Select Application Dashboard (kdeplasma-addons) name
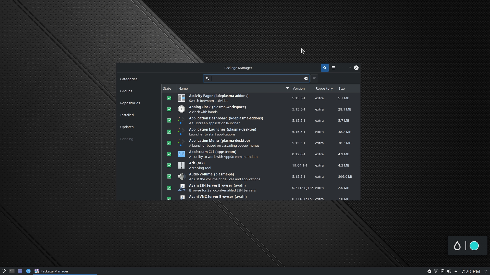Image resolution: width=490 pixels, height=275 pixels. pyautogui.click(x=226, y=118)
